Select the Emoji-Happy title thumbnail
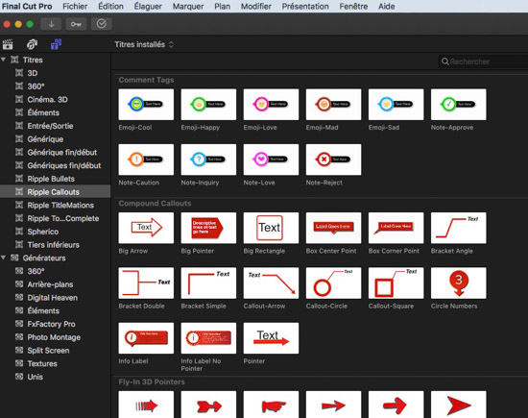Screen dimensions: 528x418 (x=208, y=105)
